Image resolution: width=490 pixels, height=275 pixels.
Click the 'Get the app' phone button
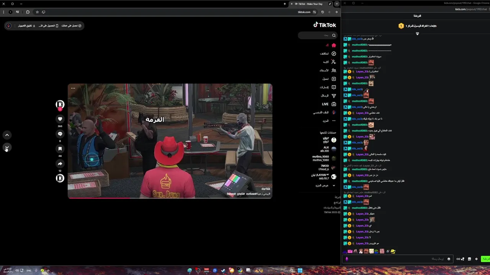[49, 26]
